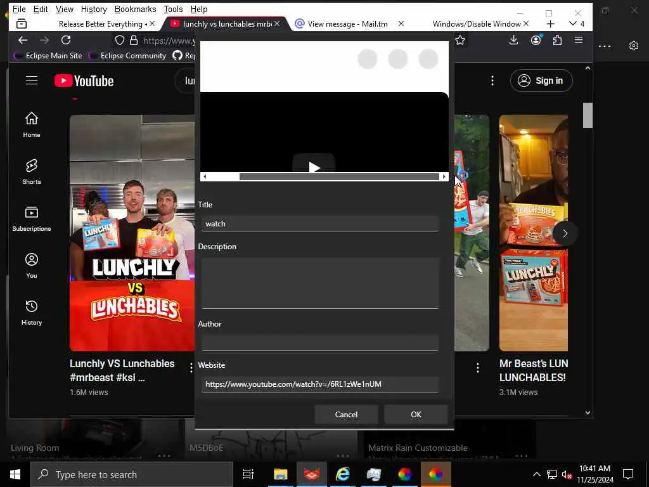Open Home in YouTube sidebar
Image resolution: width=649 pixels, height=487 pixels.
tap(32, 125)
